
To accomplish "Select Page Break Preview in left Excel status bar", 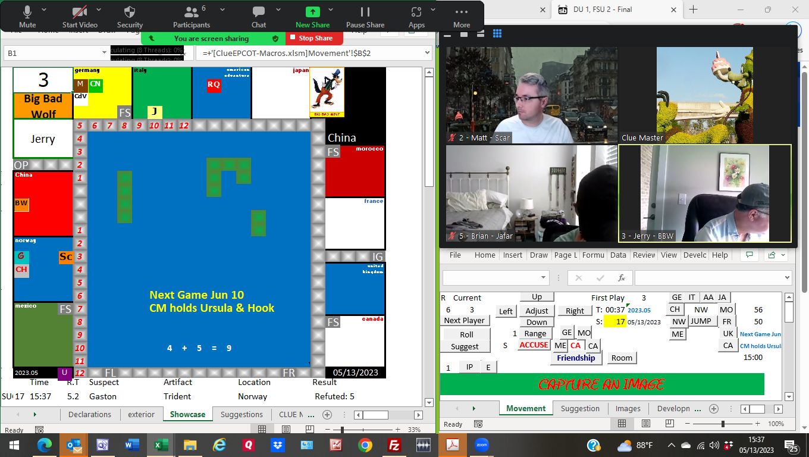I will 311,430.
